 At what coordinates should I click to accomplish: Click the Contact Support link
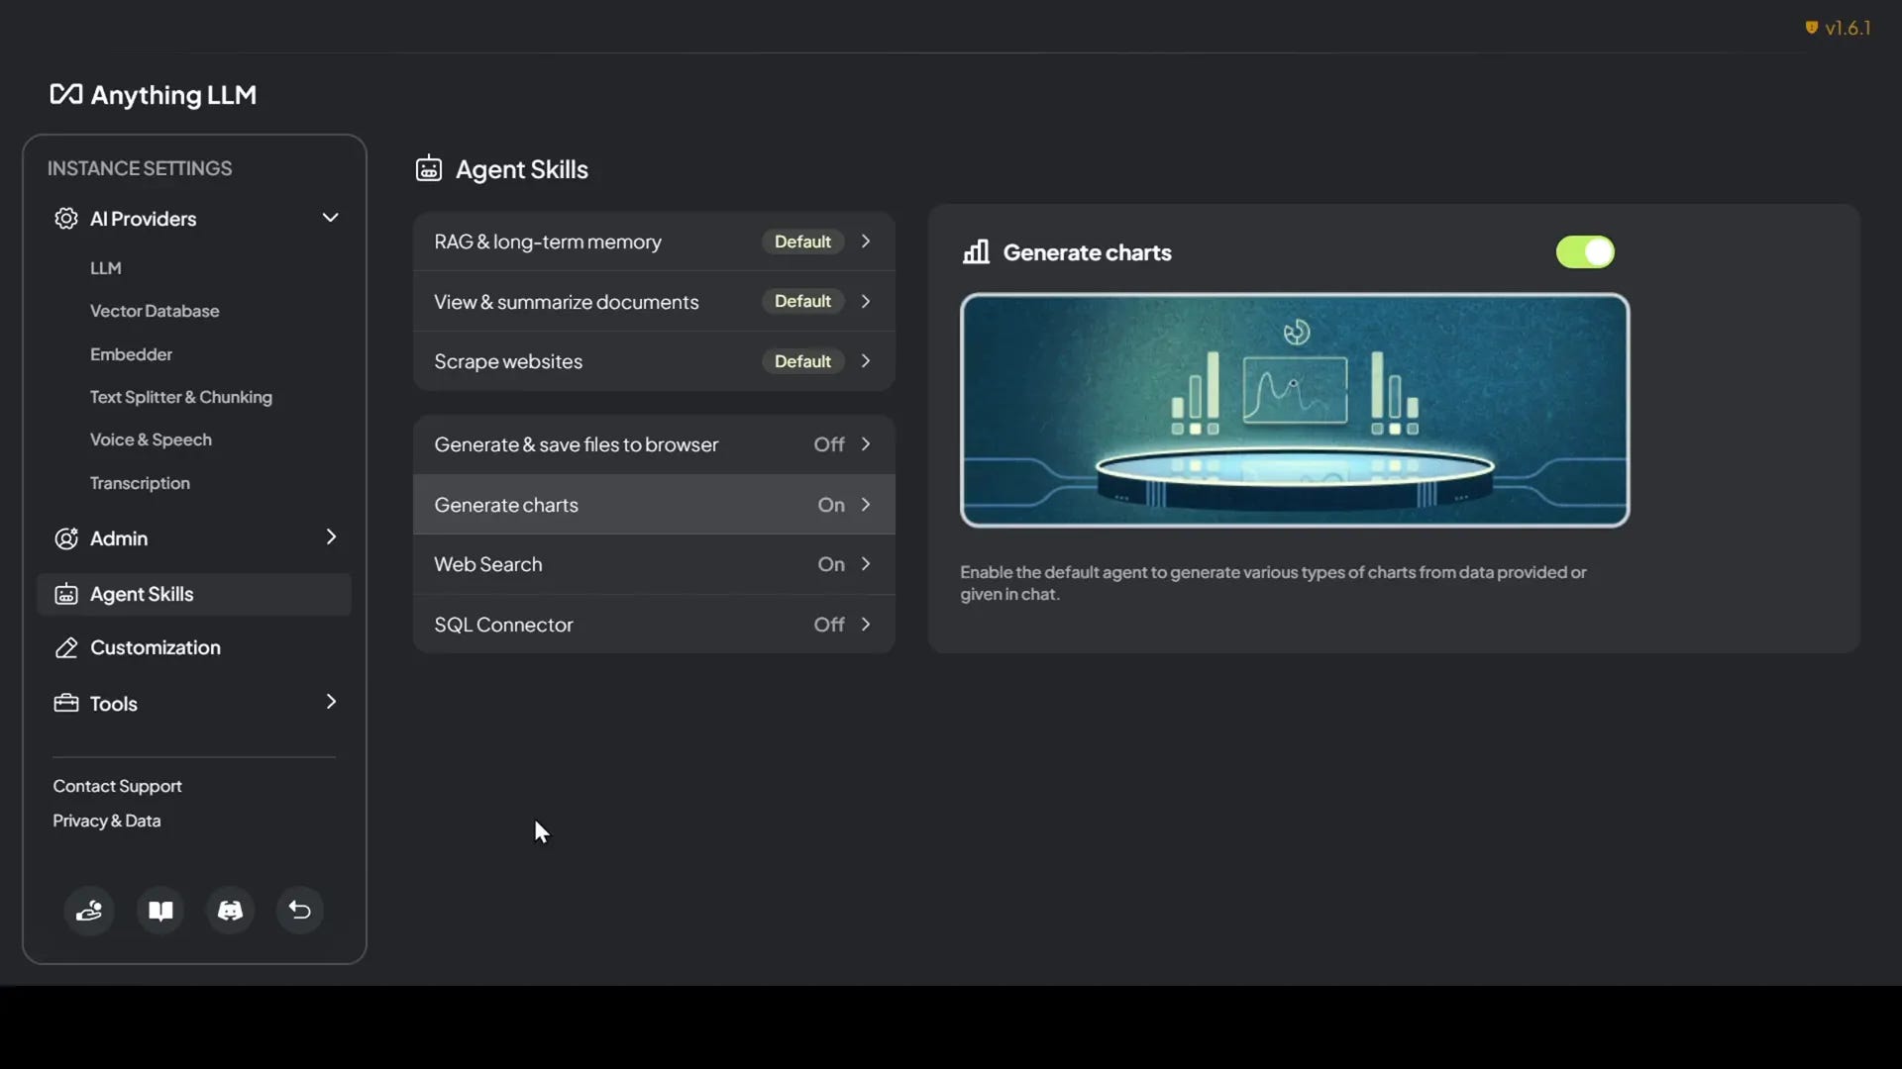tap(117, 786)
